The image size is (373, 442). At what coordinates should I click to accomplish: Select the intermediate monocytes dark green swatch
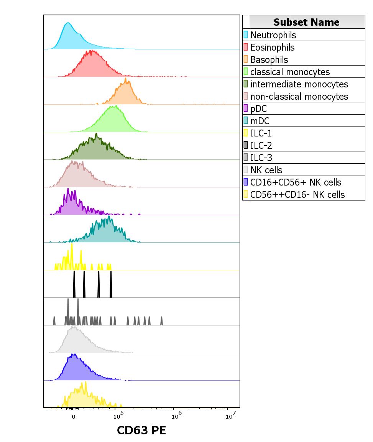click(x=246, y=84)
